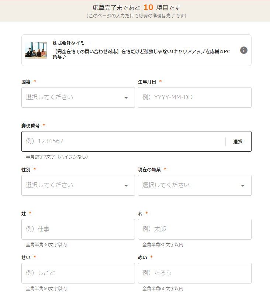The width and height of the screenshot is (270, 292).
Task: Click the note （このページの入力だけで応募の準備は完了です）
Action: point(136,16)
